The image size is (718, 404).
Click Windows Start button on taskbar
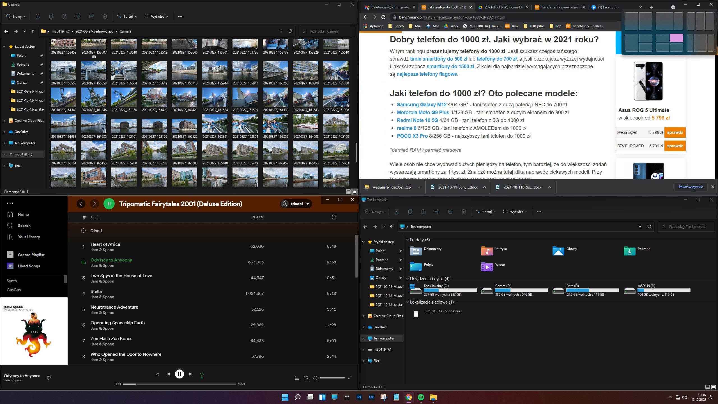(x=285, y=397)
